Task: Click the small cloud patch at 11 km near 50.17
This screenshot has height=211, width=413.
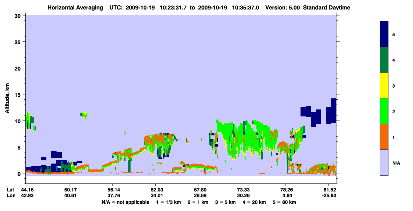Action: (x=84, y=115)
